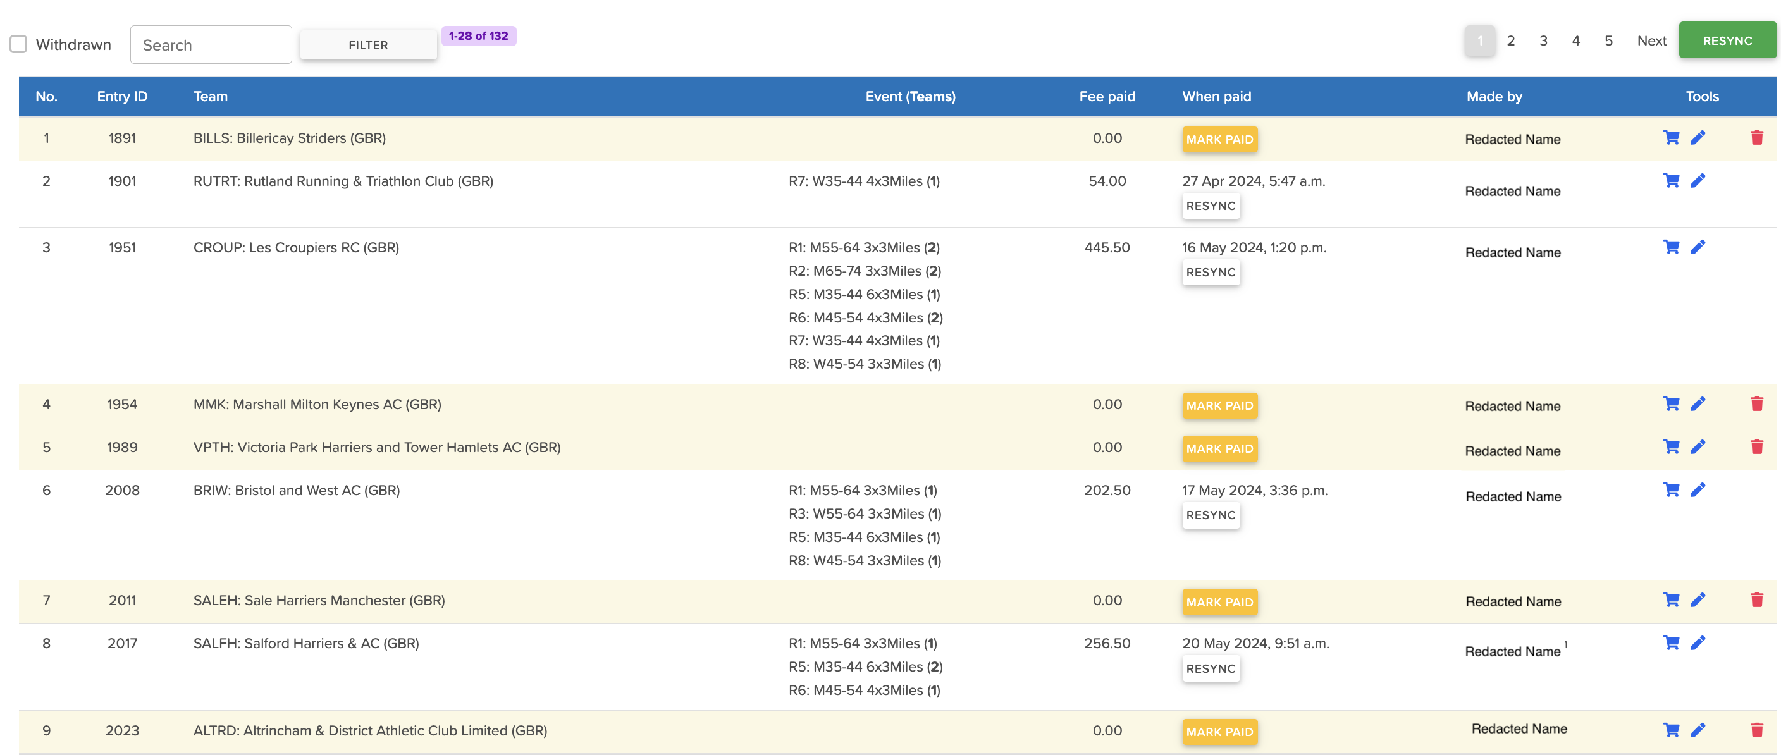Go to page 4

click(1575, 41)
